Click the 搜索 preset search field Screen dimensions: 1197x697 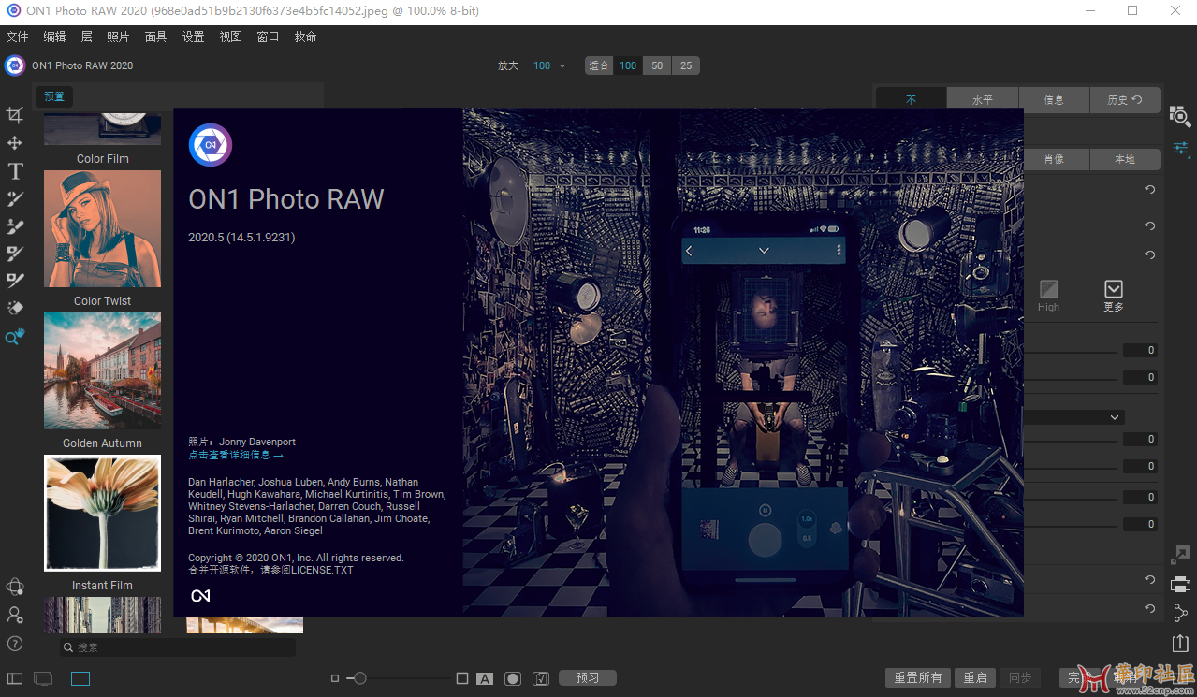(178, 647)
